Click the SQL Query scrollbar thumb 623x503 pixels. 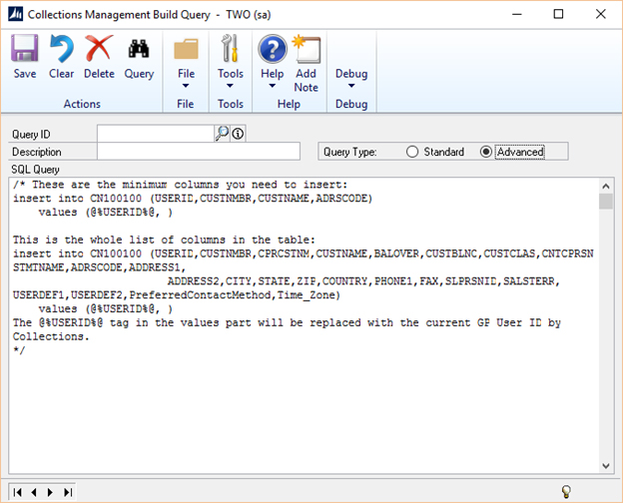click(606, 201)
